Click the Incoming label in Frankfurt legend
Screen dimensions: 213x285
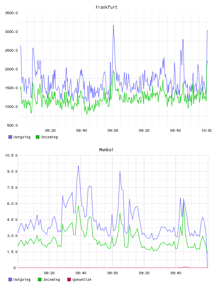point(49,137)
